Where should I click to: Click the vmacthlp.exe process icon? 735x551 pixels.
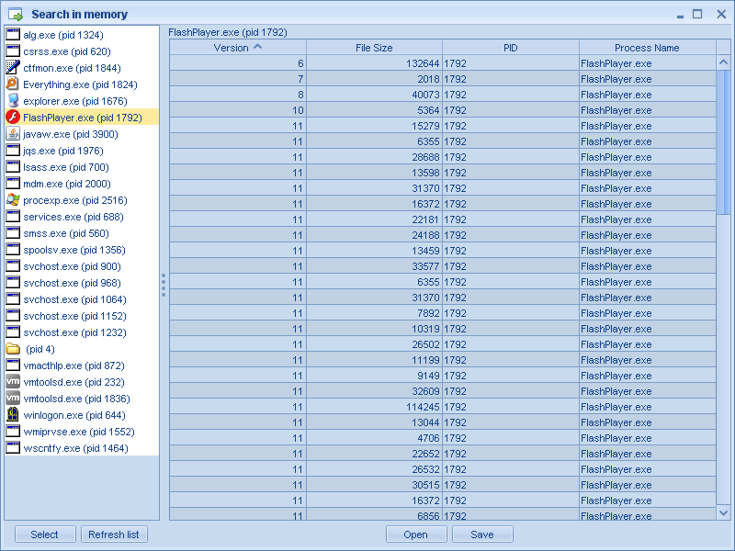13,365
